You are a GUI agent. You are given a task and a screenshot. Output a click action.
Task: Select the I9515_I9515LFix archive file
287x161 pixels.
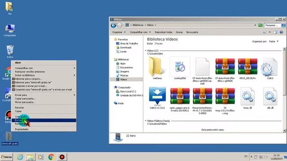pyautogui.click(x=248, y=68)
